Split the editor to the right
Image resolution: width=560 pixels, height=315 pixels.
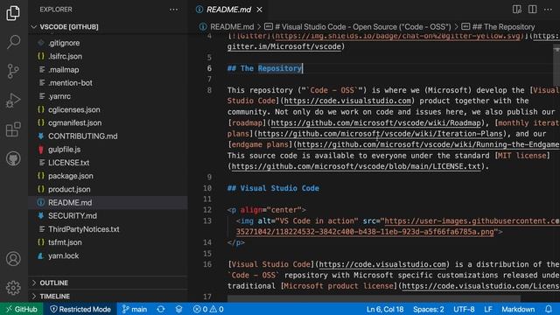(533, 10)
